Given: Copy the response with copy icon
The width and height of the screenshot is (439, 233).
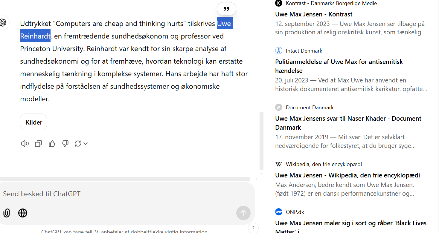Looking at the screenshot, I should (x=38, y=144).
